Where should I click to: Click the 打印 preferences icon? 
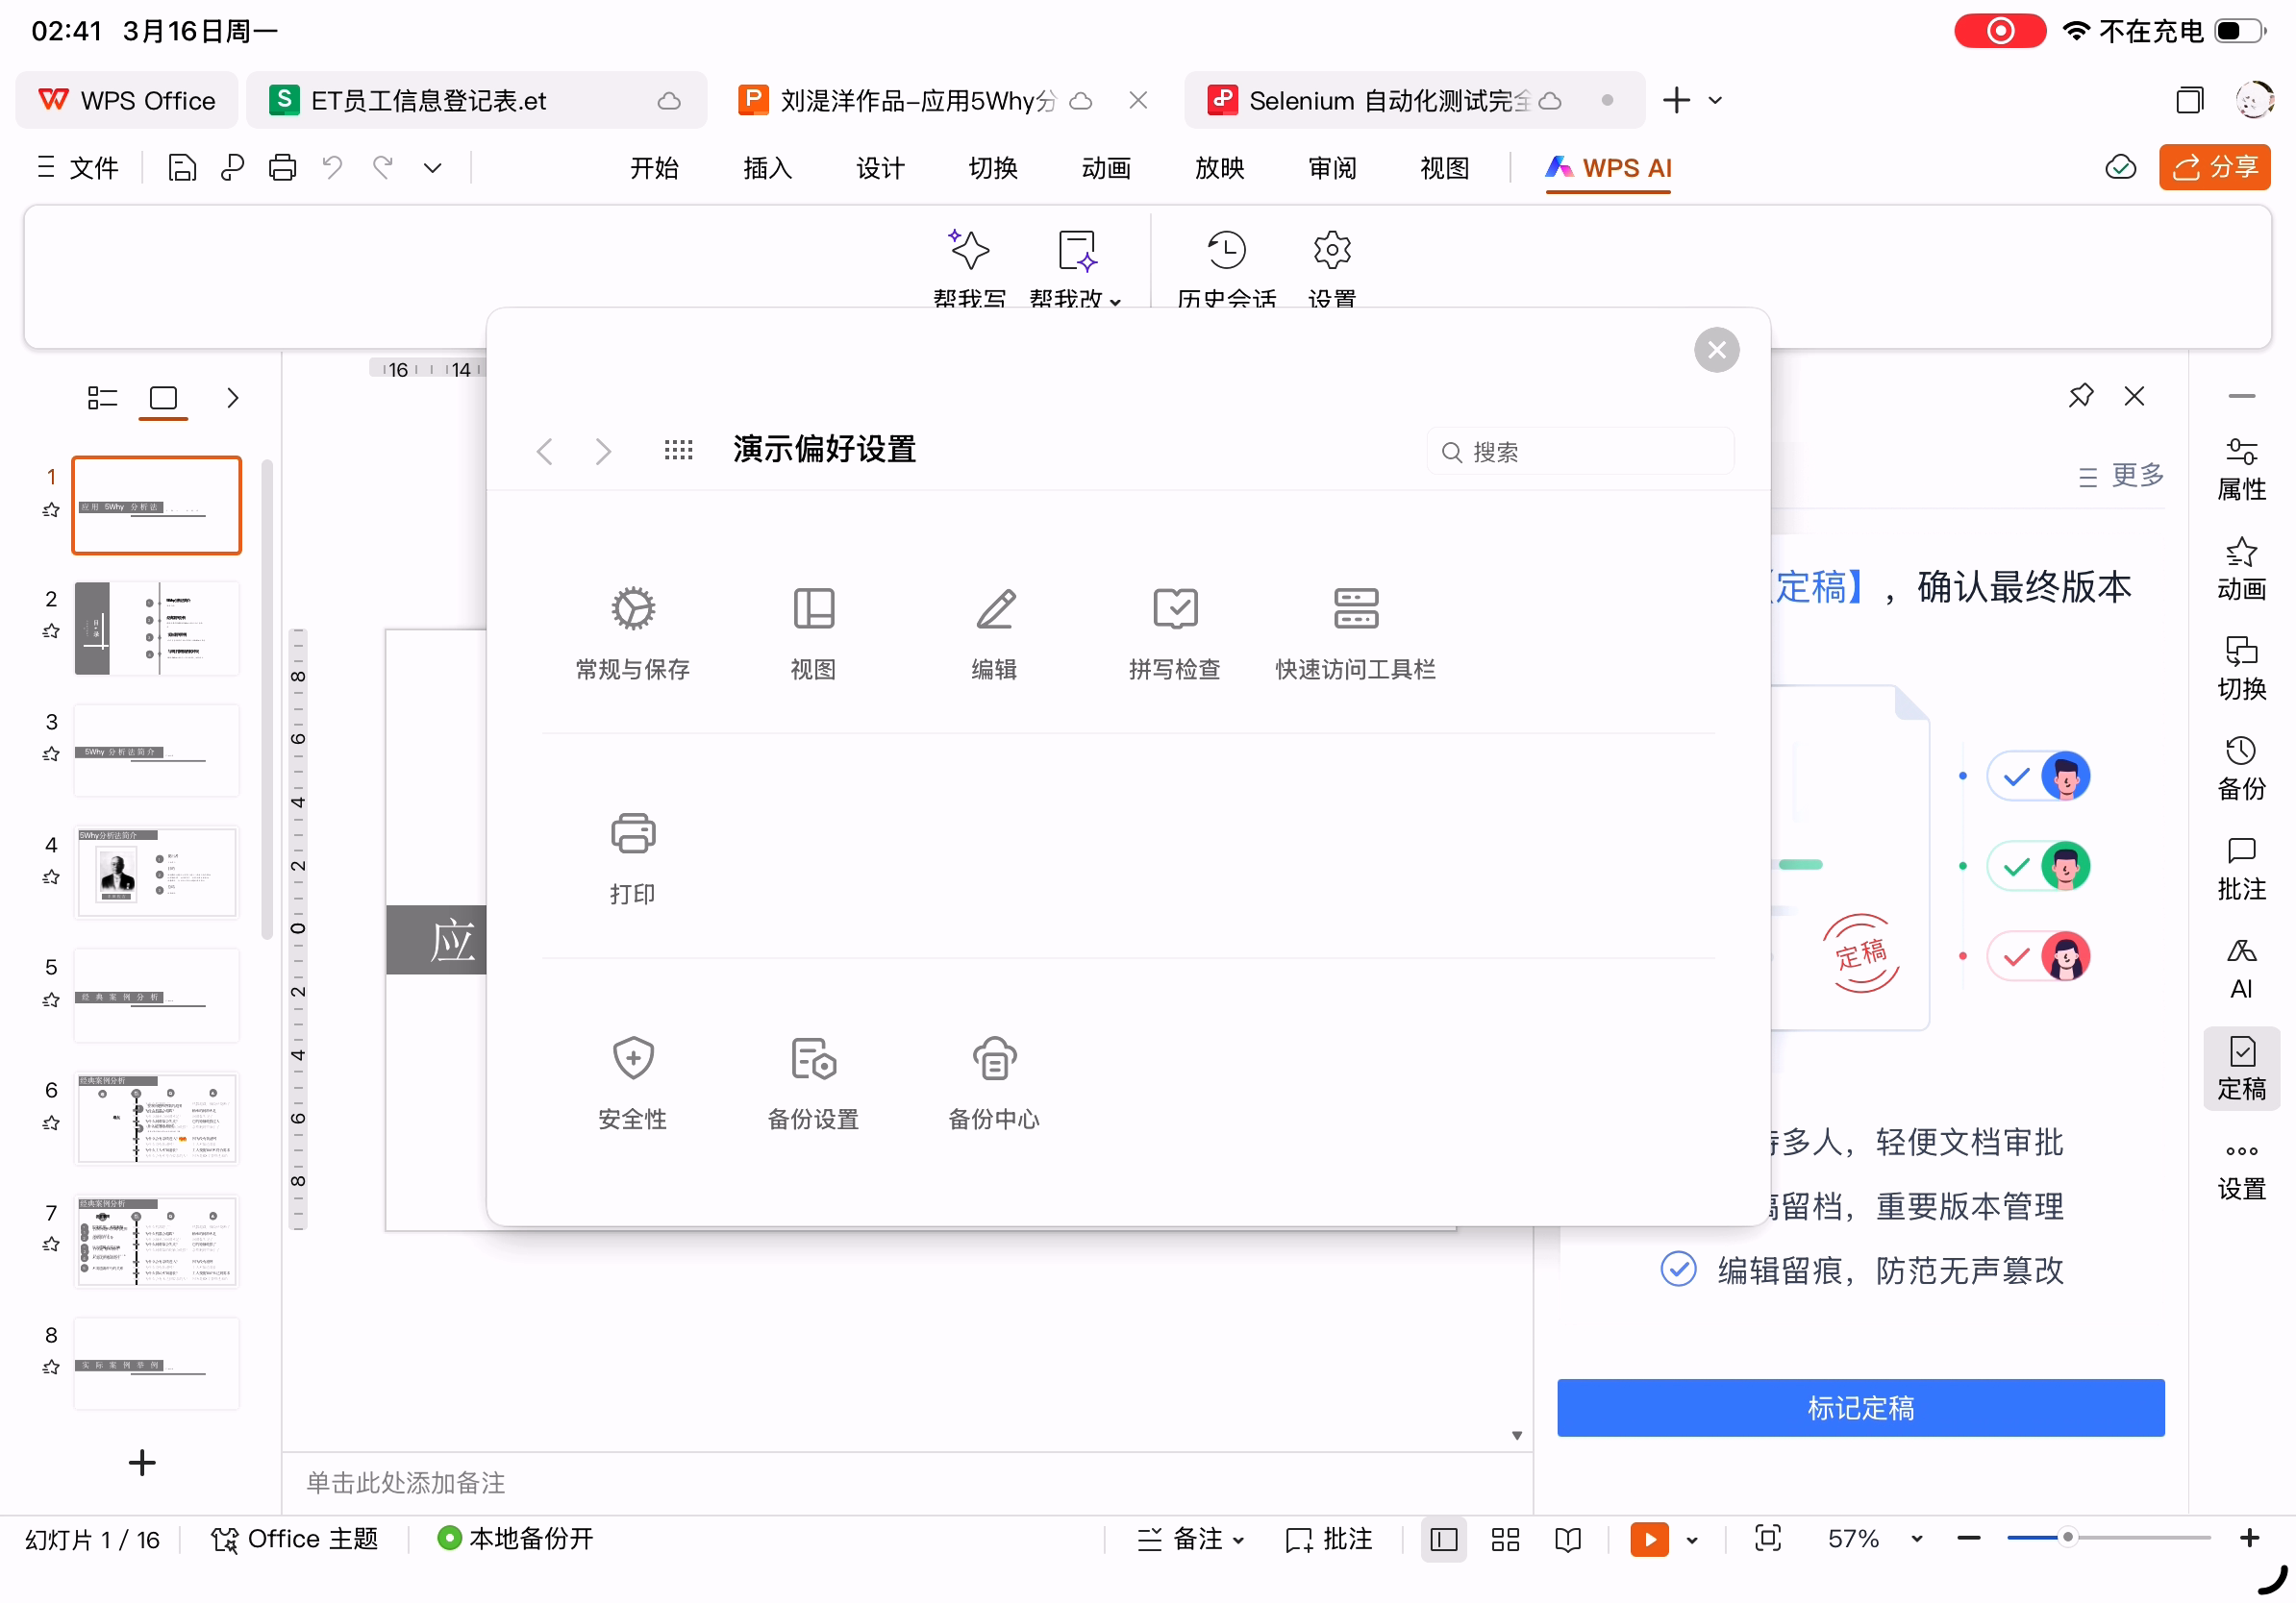pos(633,834)
